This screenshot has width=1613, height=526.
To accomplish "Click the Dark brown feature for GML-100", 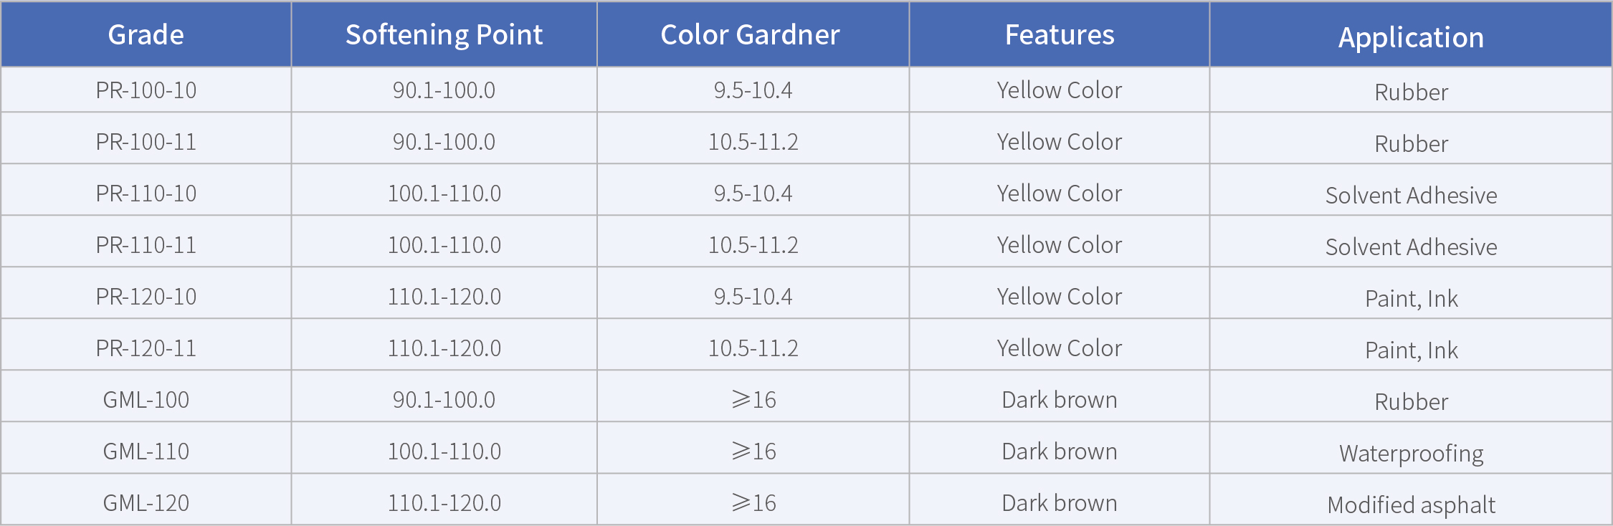I will tap(1060, 400).
